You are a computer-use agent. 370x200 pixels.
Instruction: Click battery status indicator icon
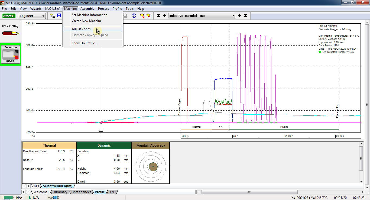(x=9, y=198)
